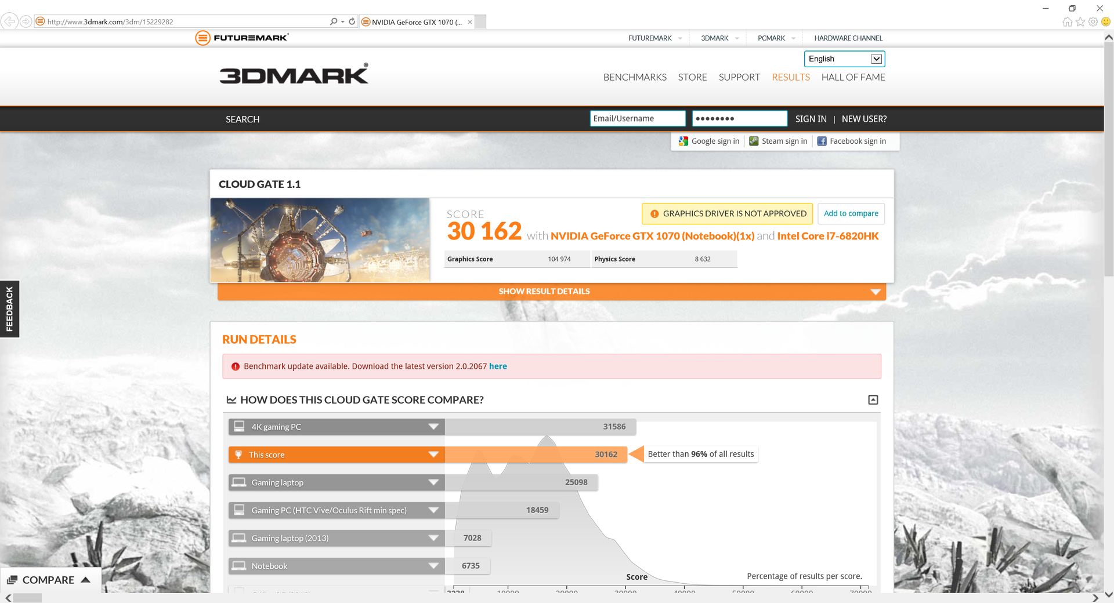
Task: Collapse the score comparison section icon
Action: click(873, 399)
